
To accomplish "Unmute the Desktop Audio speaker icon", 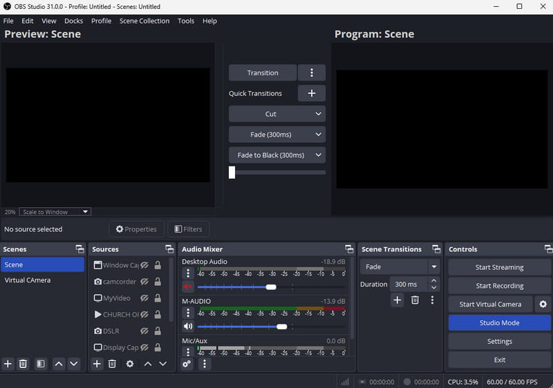I will [x=187, y=287].
